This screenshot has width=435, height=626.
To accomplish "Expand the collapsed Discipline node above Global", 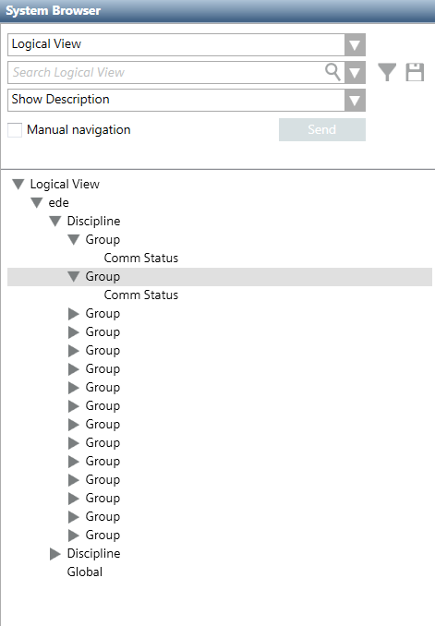I will (54, 554).
